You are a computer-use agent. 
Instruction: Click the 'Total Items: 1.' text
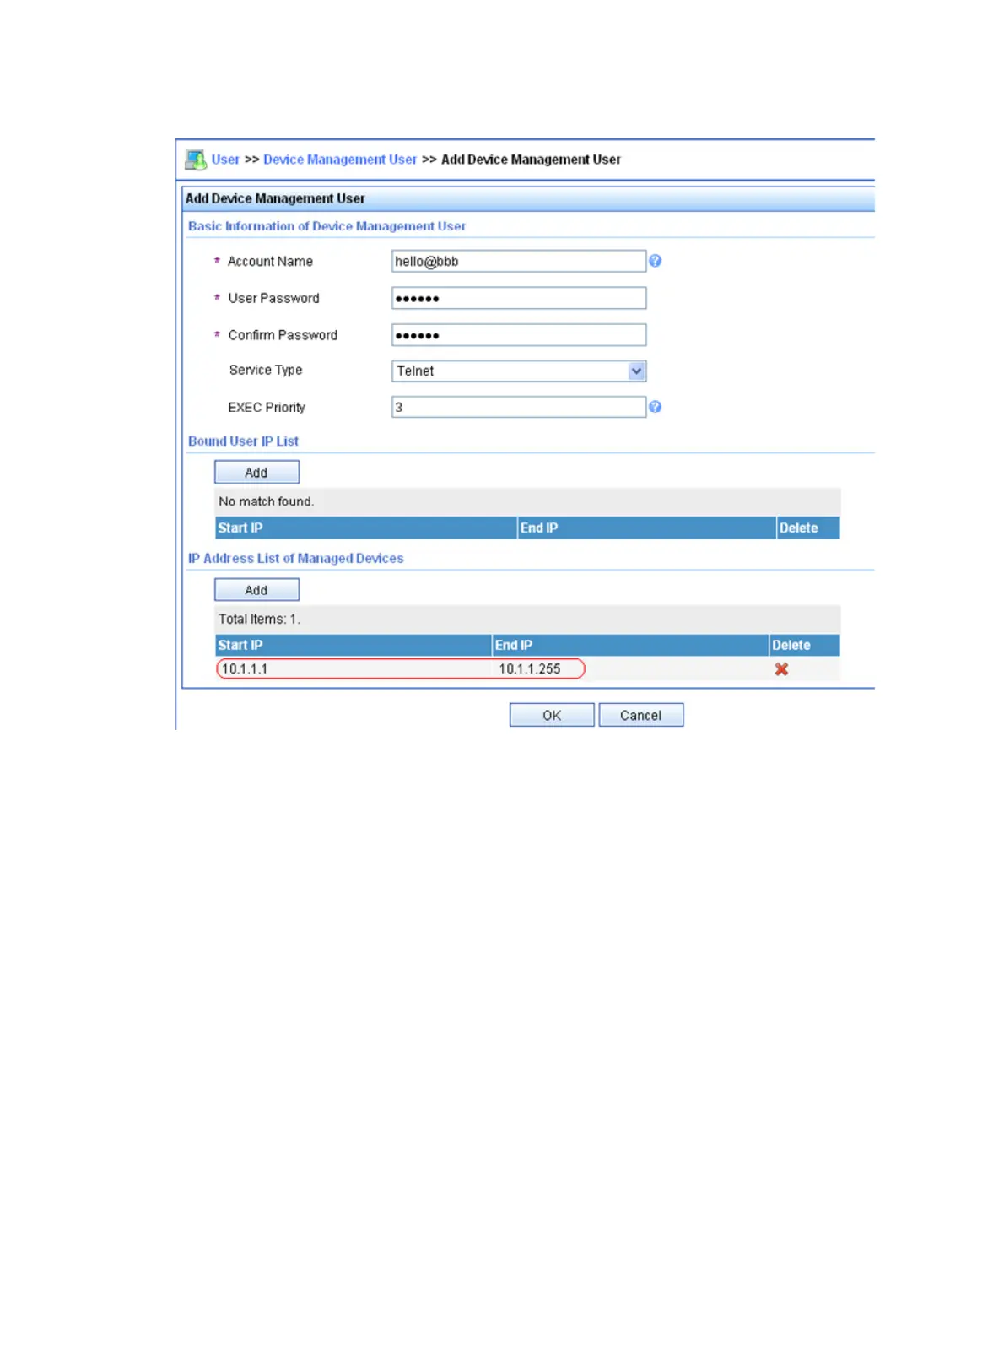(259, 619)
